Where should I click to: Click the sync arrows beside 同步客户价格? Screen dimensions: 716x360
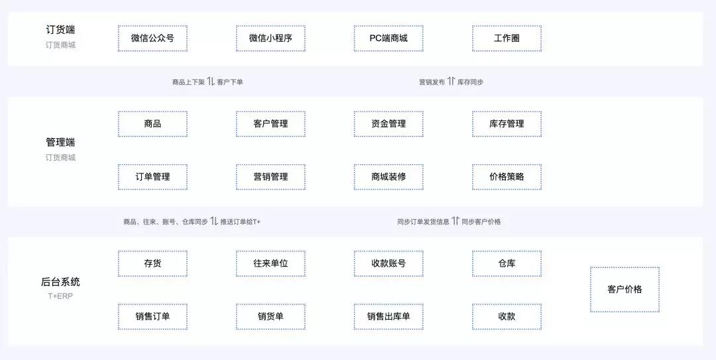pyautogui.click(x=455, y=221)
